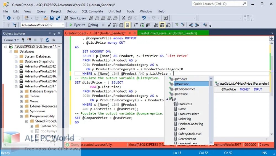This screenshot has width=276, height=156.
Task: Toggle the Object Explorer auto-hide pin
Action: coord(54,33)
